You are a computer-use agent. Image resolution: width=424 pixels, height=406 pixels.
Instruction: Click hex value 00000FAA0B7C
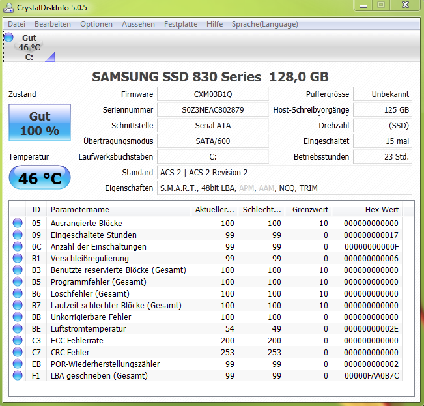(371, 376)
